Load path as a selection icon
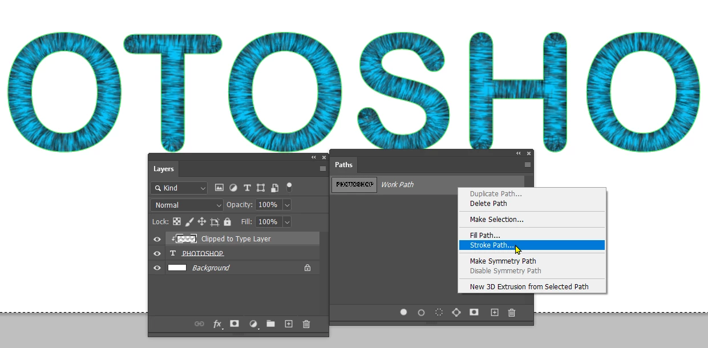This screenshot has height=348, width=708. coord(439,312)
